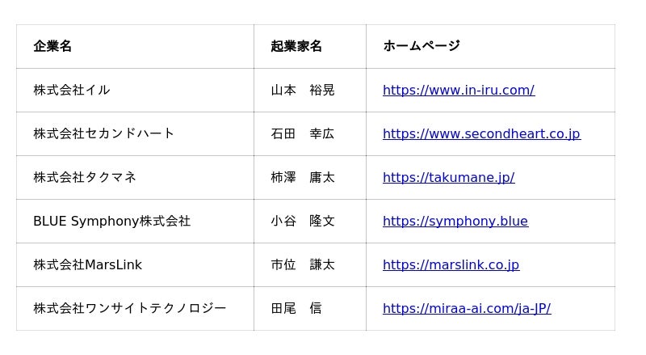
Task: Click founder name 山本 裕晃
Action: (303, 90)
